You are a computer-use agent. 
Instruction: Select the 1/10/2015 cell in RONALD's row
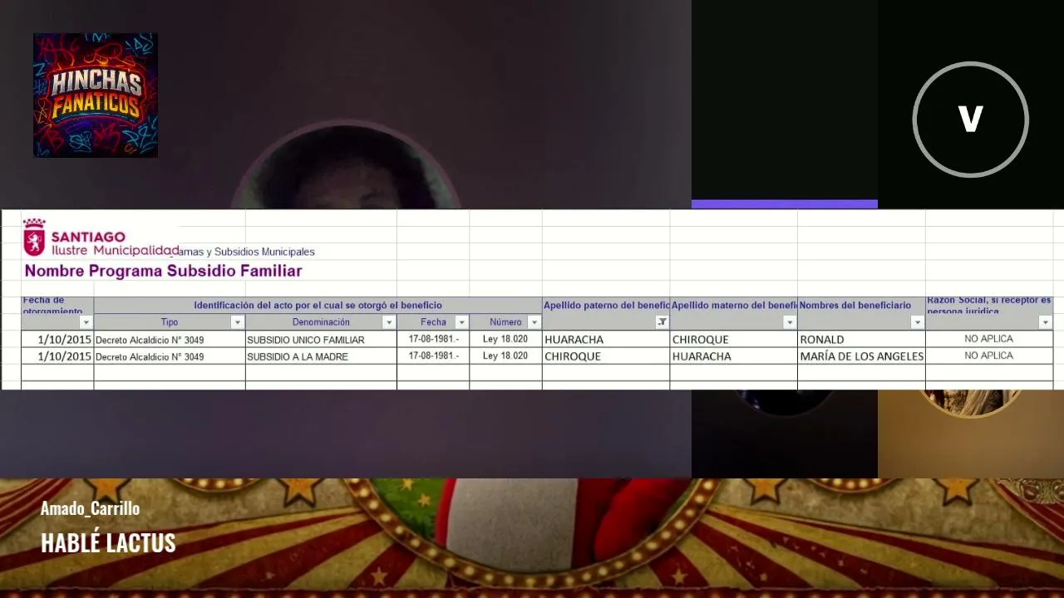[x=57, y=339]
